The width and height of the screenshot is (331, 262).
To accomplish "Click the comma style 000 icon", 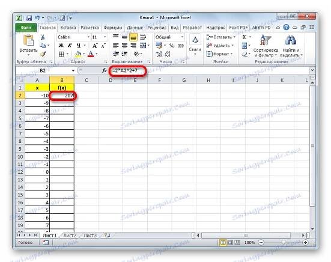I will pyautogui.click(x=181, y=46).
